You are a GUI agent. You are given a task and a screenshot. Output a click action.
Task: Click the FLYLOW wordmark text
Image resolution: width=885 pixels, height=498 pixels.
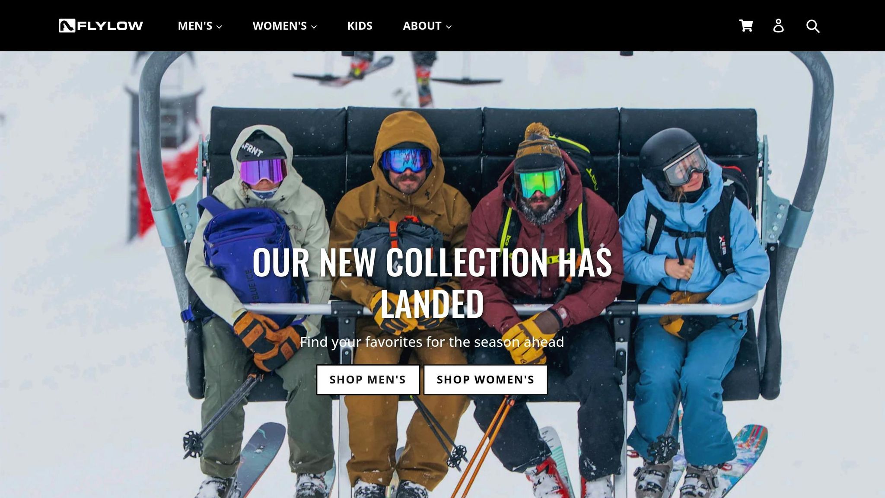[x=110, y=26]
